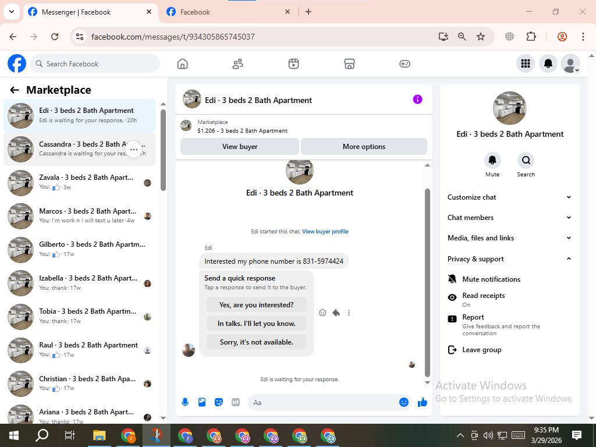Open the Marketplace storefront icon
This screenshot has height=447, width=596.
point(349,64)
